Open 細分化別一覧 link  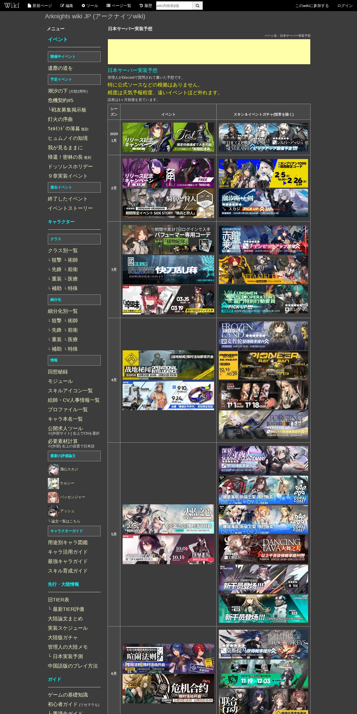click(x=63, y=311)
